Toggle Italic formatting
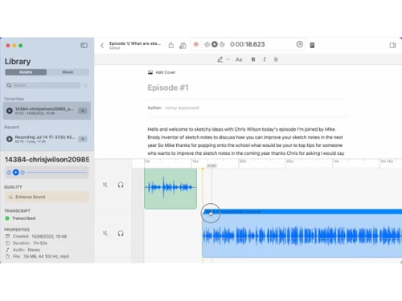The image size is (402, 301). click(265, 59)
